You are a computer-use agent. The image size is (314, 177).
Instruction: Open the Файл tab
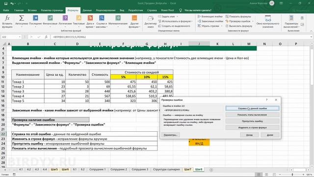point(6,10)
